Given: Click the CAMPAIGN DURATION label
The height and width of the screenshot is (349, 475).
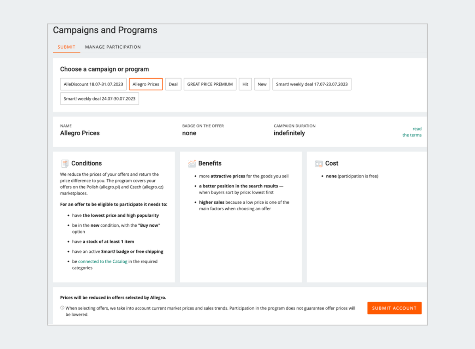Looking at the screenshot, I should [x=295, y=126].
